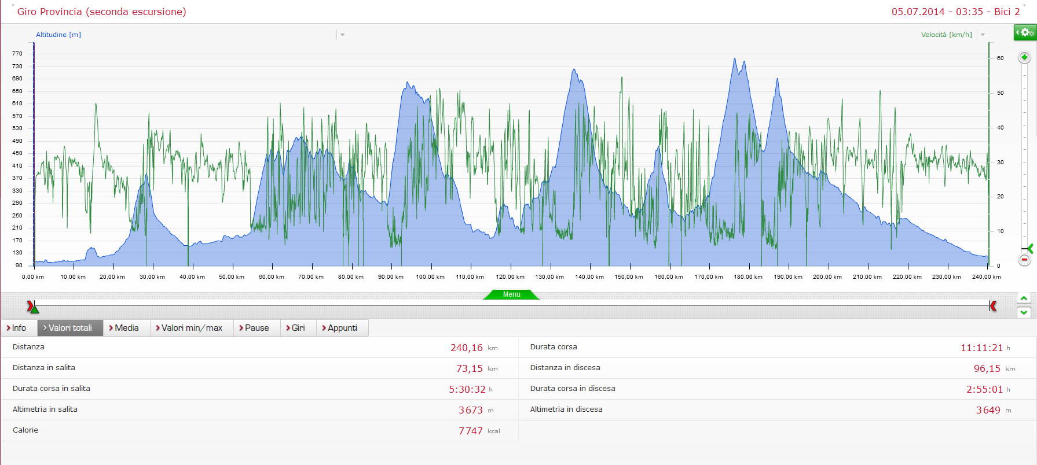Select the Valori totali tab
This screenshot has height=465, width=1037.
(x=70, y=328)
